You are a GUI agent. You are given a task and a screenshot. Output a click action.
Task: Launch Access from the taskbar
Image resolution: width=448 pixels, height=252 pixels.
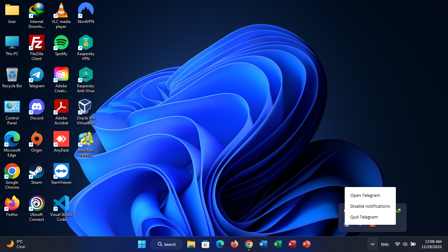[292, 244]
